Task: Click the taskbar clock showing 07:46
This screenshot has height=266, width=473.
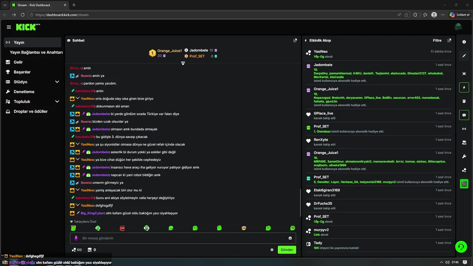Action: pyautogui.click(x=455, y=262)
